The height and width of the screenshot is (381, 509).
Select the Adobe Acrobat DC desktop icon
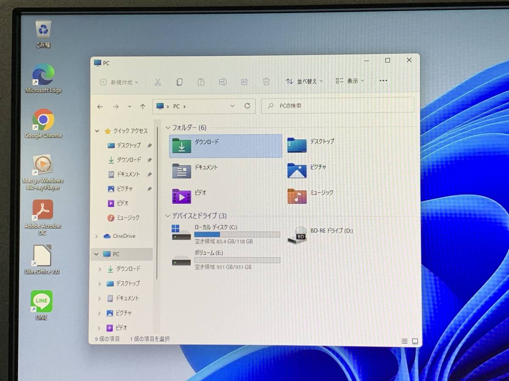click(x=43, y=217)
